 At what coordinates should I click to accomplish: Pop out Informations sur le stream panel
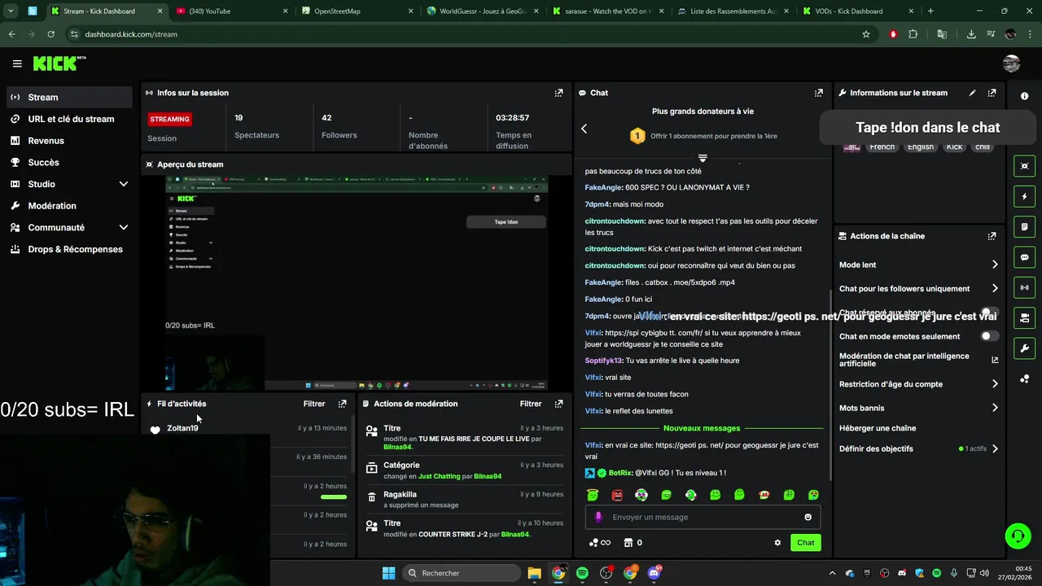point(992,93)
